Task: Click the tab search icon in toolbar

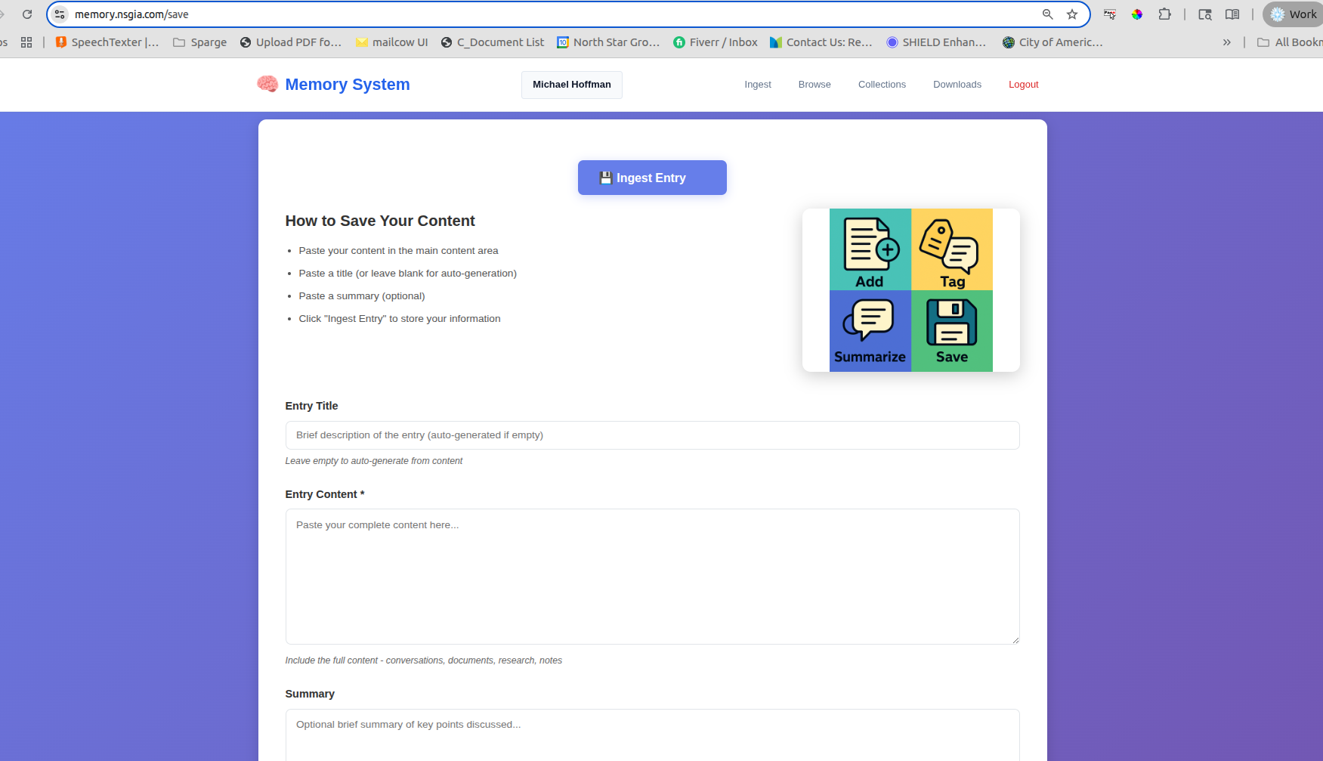Action: click(1205, 14)
